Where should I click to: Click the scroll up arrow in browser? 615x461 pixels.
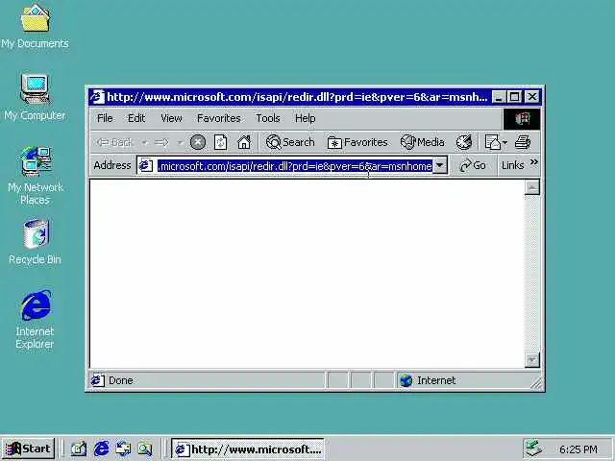[x=531, y=187]
